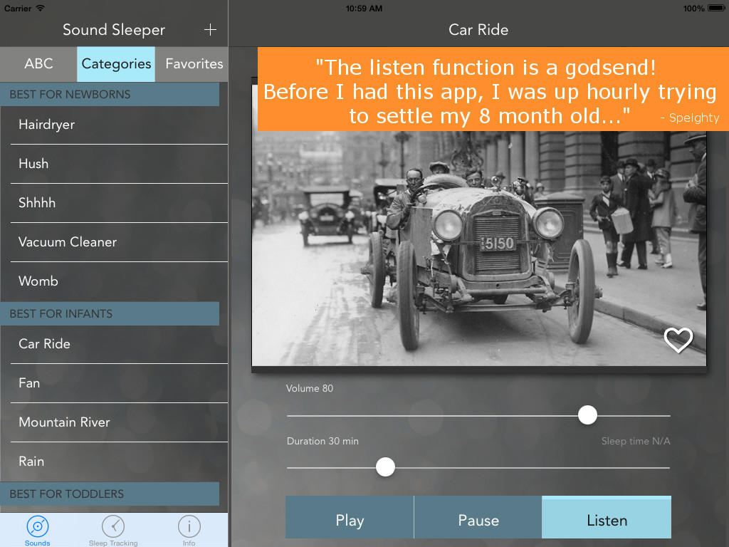
Task: Select the Categories tab
Action: 116,63
